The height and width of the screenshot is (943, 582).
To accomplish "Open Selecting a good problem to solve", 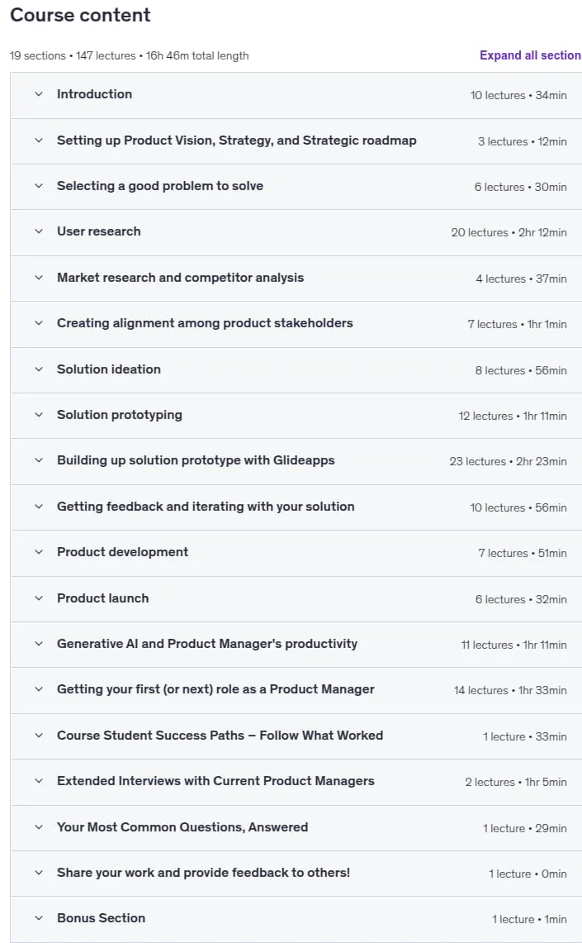I will click(x=160, y=186).
